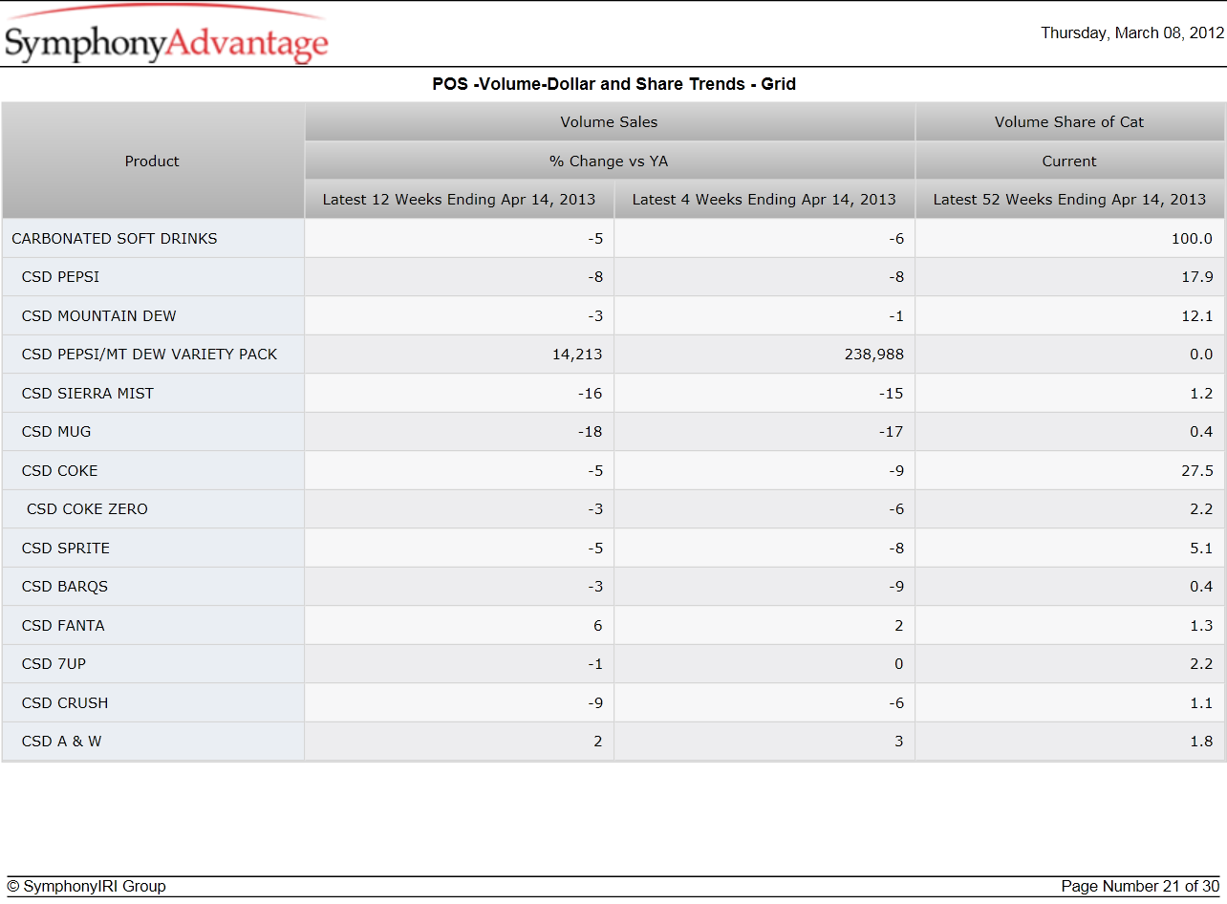Select the CARBONATED SOFT DRINKS row label
The height and width of the screenshot is (904, 1227).
pos(115,238)
